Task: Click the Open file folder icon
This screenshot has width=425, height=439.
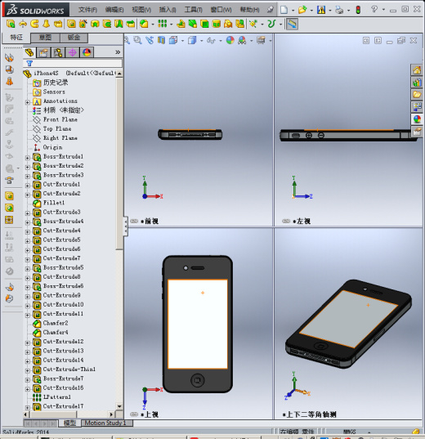Action: tap(302, 10)
